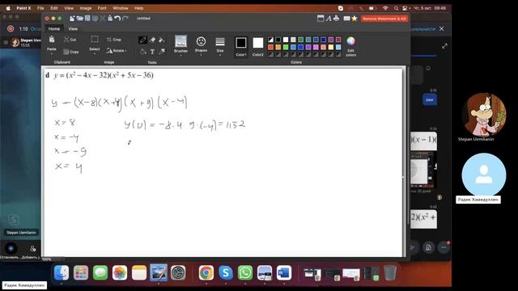The height and width of the screenshot is (291, 518).
Task: Click the Радик Хамидуллин blank avatar
Action: click(484, 175)
